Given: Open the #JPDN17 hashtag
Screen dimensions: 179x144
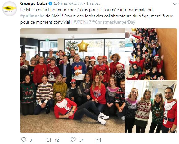Looking at the screenshot, I should point(82,22).
